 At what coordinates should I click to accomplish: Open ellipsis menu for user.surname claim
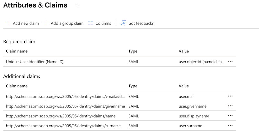230,126
